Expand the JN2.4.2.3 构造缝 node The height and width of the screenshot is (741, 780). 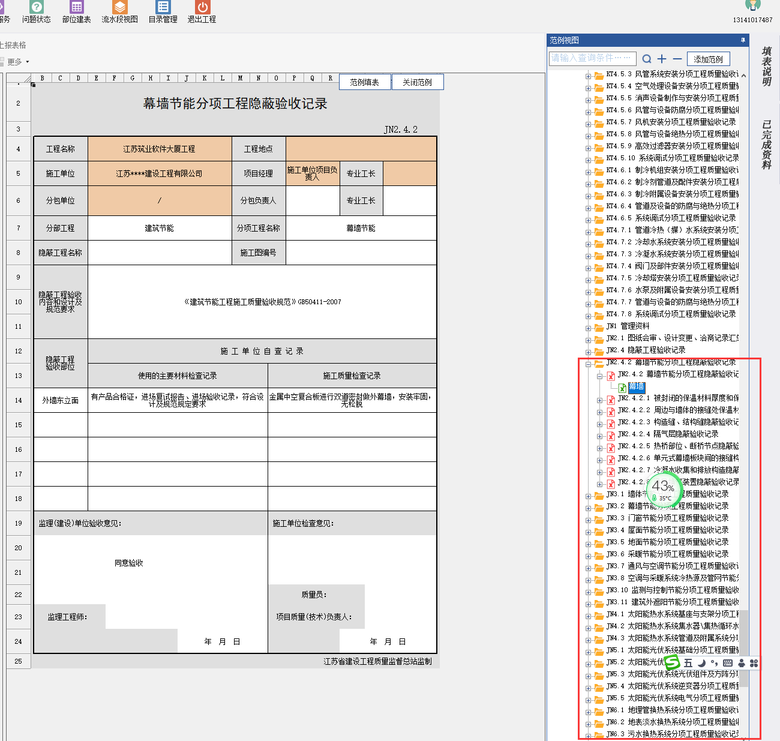click(600, 424)
